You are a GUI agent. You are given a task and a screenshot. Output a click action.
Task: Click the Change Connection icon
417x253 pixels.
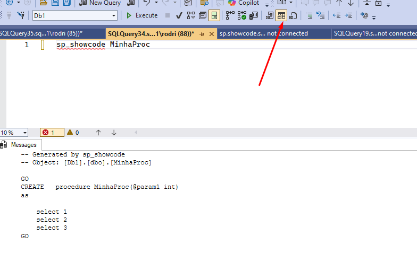(21, 15)
